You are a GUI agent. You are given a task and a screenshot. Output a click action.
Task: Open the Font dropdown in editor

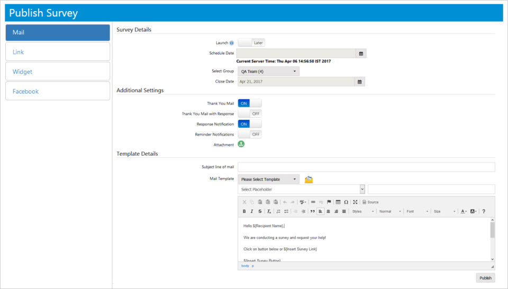pos(418,211)
